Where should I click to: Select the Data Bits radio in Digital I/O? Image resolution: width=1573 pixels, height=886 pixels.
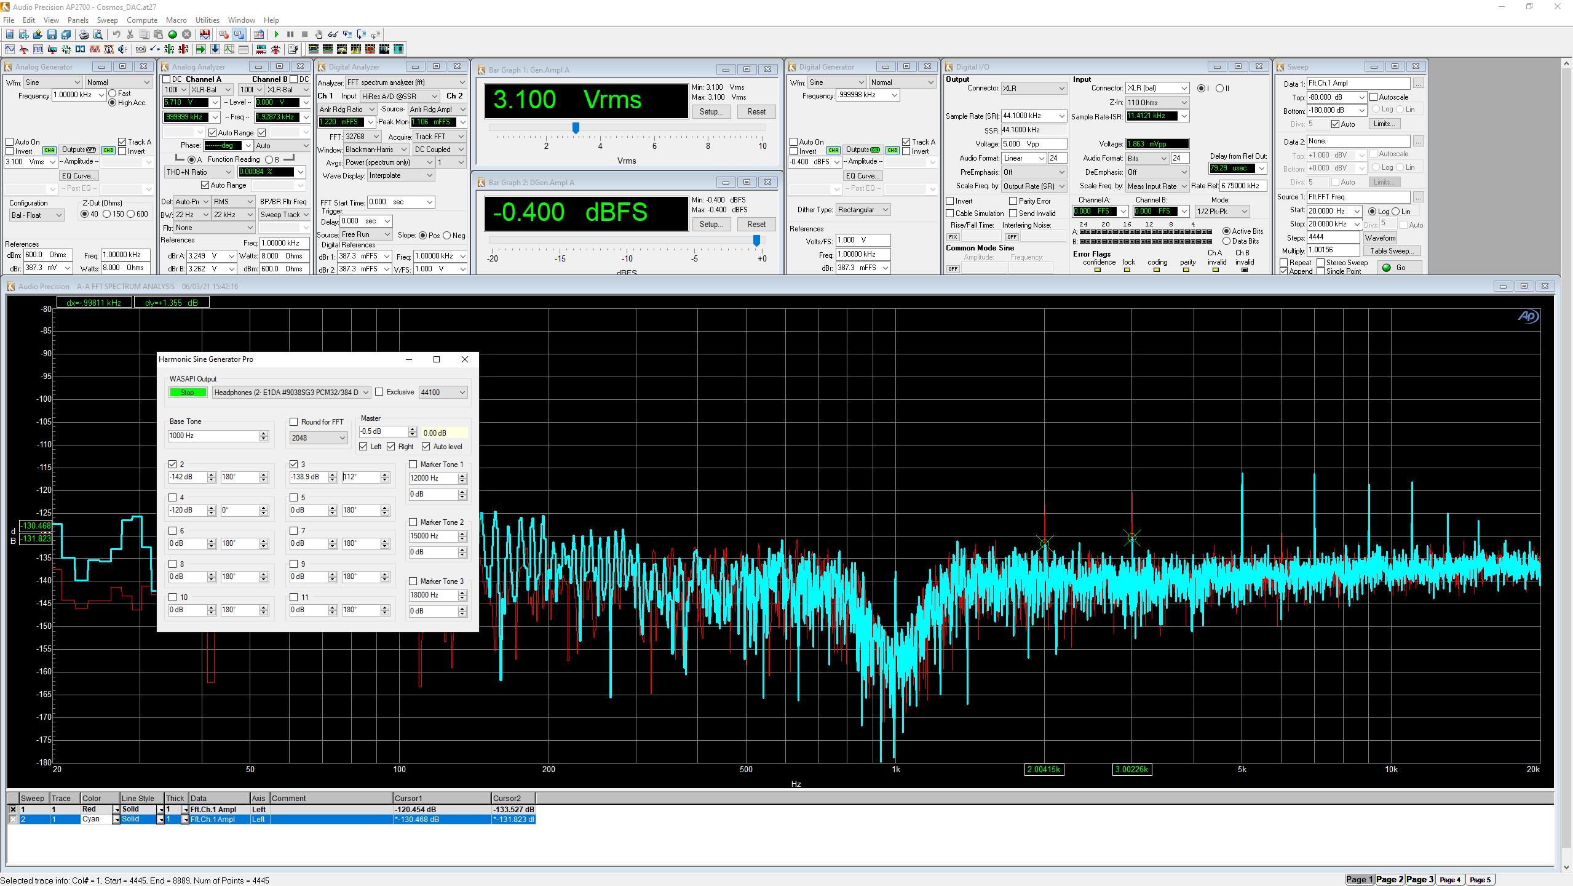[1226, 241]
